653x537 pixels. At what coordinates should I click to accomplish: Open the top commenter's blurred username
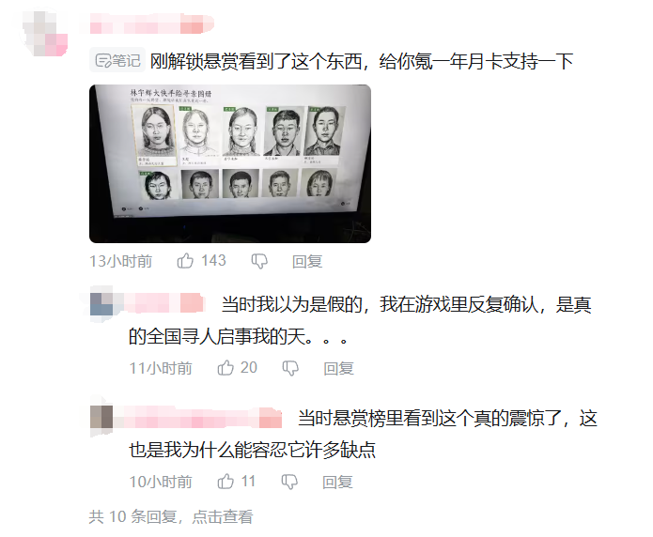(x=151, y=23)
